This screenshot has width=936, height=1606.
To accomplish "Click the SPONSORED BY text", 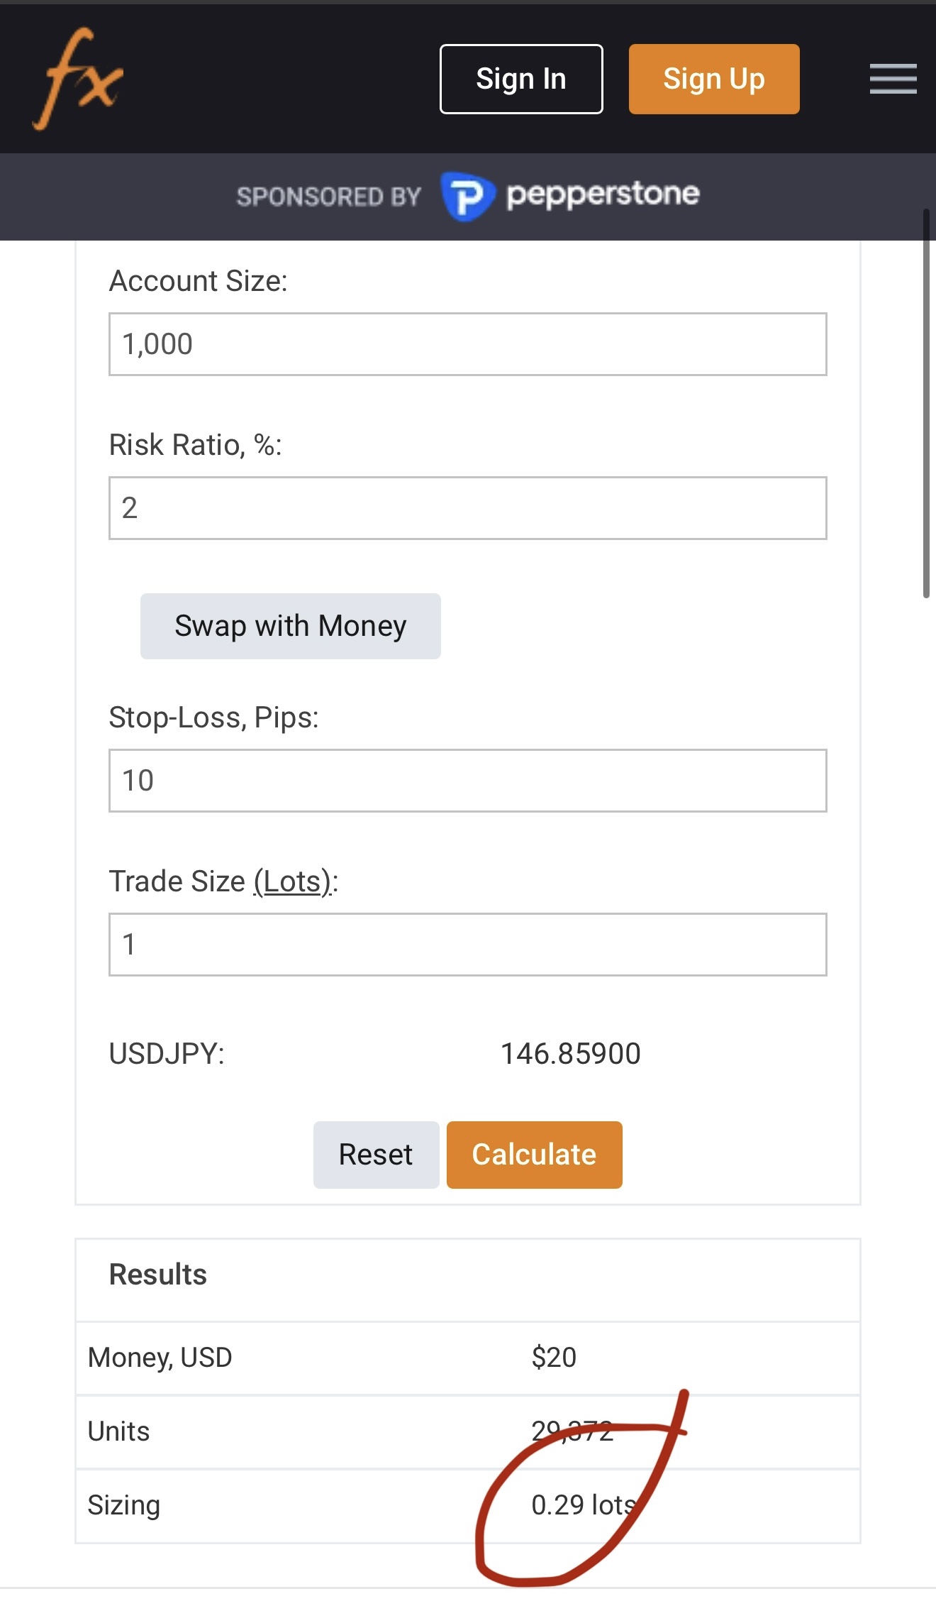I will click(x=329, y=197).
